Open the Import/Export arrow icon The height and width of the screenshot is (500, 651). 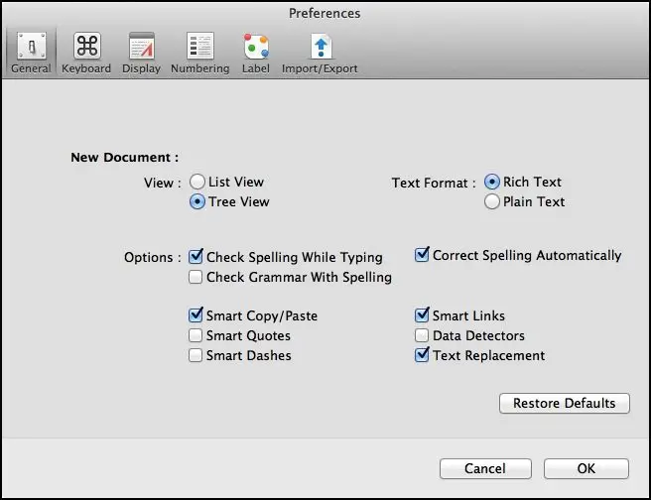(321, 46)
